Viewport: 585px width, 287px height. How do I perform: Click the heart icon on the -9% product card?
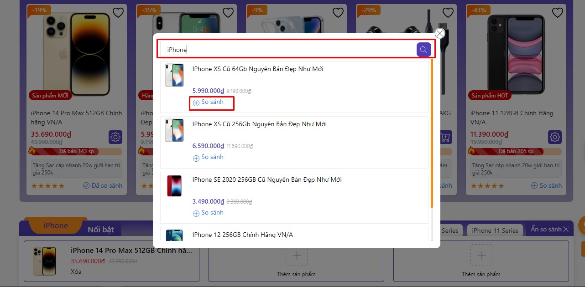pyautogui.click(x=338, y=13)
